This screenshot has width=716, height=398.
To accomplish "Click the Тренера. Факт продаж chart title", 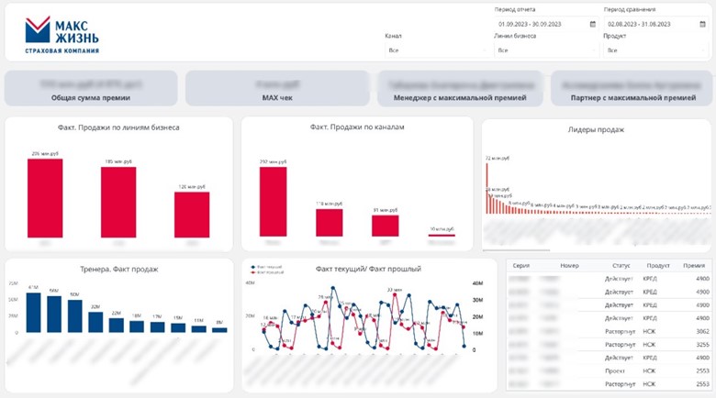I will pyautogui.click(x=119, y=270).
